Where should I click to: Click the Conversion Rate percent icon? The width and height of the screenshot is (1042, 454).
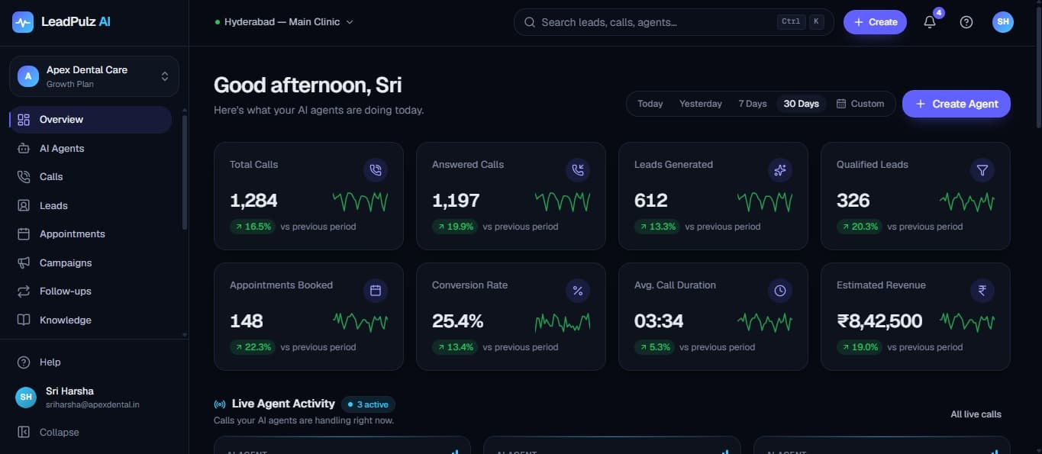pyautogui.click(x=578, y=291)
